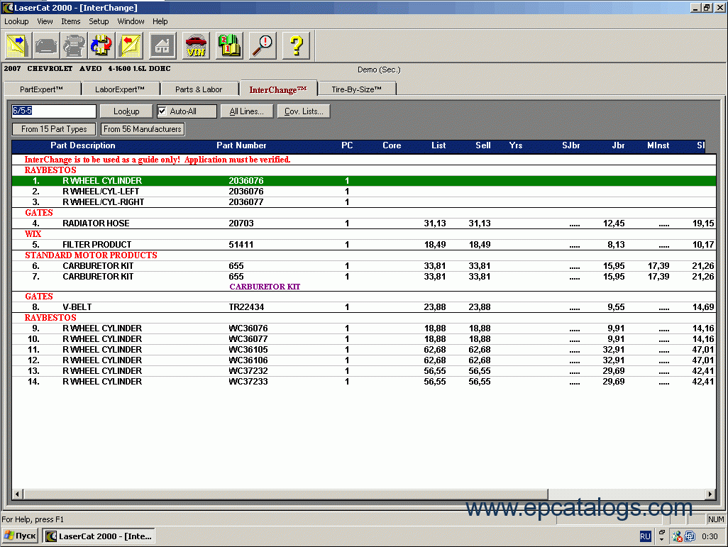Click the RU language indicator in the tray
The height and width of the screenshot is (547, 728).
645,536
